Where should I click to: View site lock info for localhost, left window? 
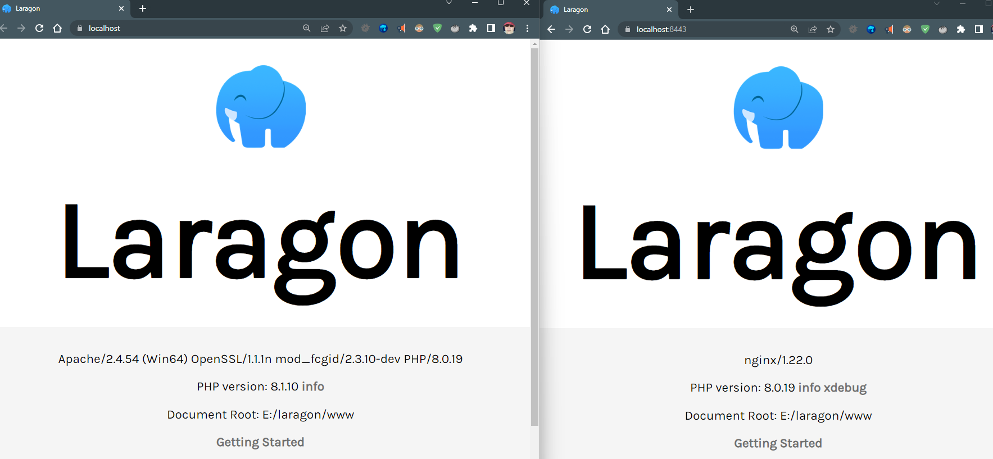click(x=80, y=28)
